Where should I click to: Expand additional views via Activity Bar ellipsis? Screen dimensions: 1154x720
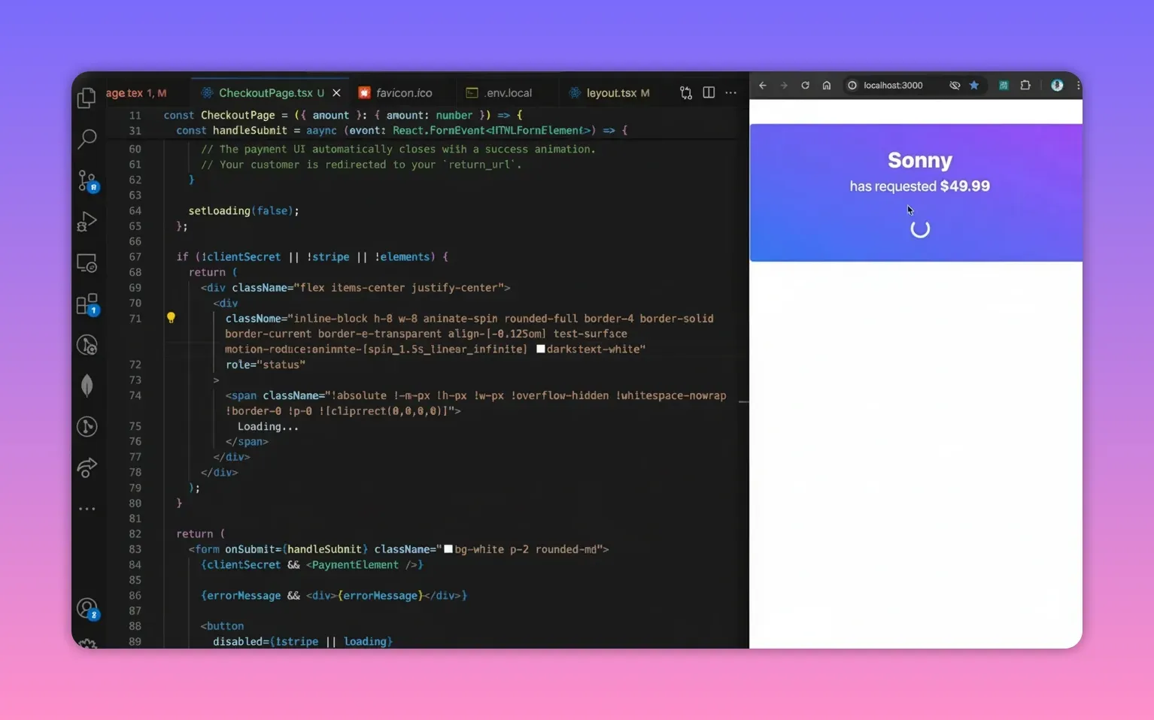(x=87, y=508)
